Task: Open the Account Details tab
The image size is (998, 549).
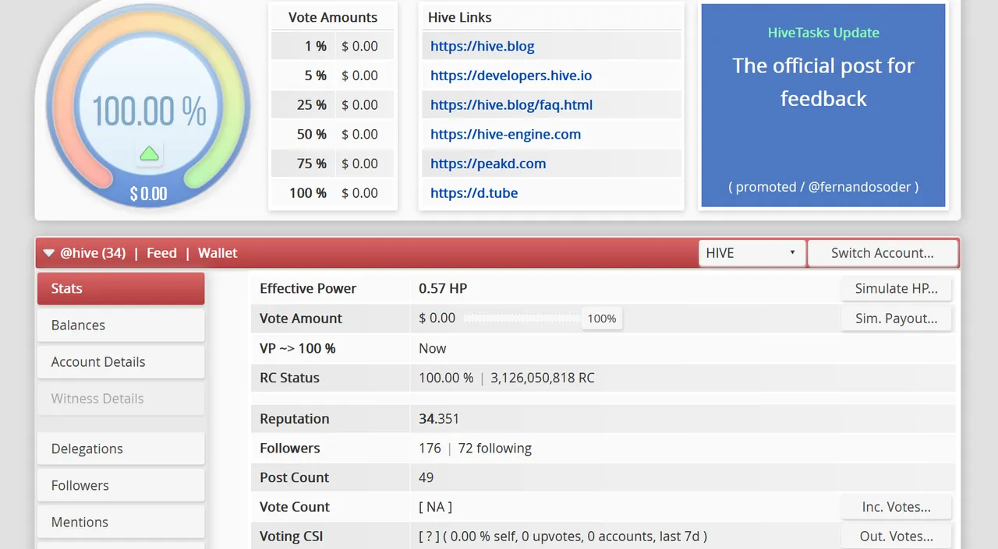Action: [x=121, y=361]
